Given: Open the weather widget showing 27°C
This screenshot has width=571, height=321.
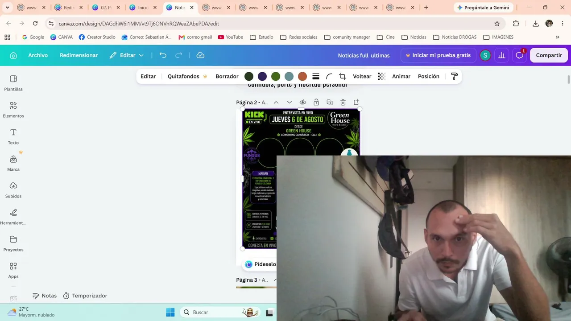Looking at the screenshot, I should (x=30, y=312).
